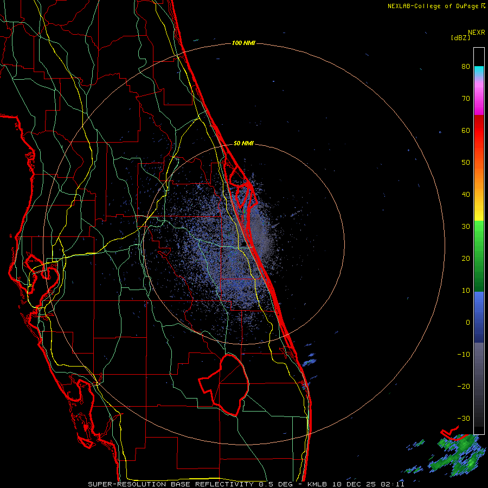Click the 40 value on the dBZ scale
The width and height of the screenshot is (488, 488).
coord(466,195)
